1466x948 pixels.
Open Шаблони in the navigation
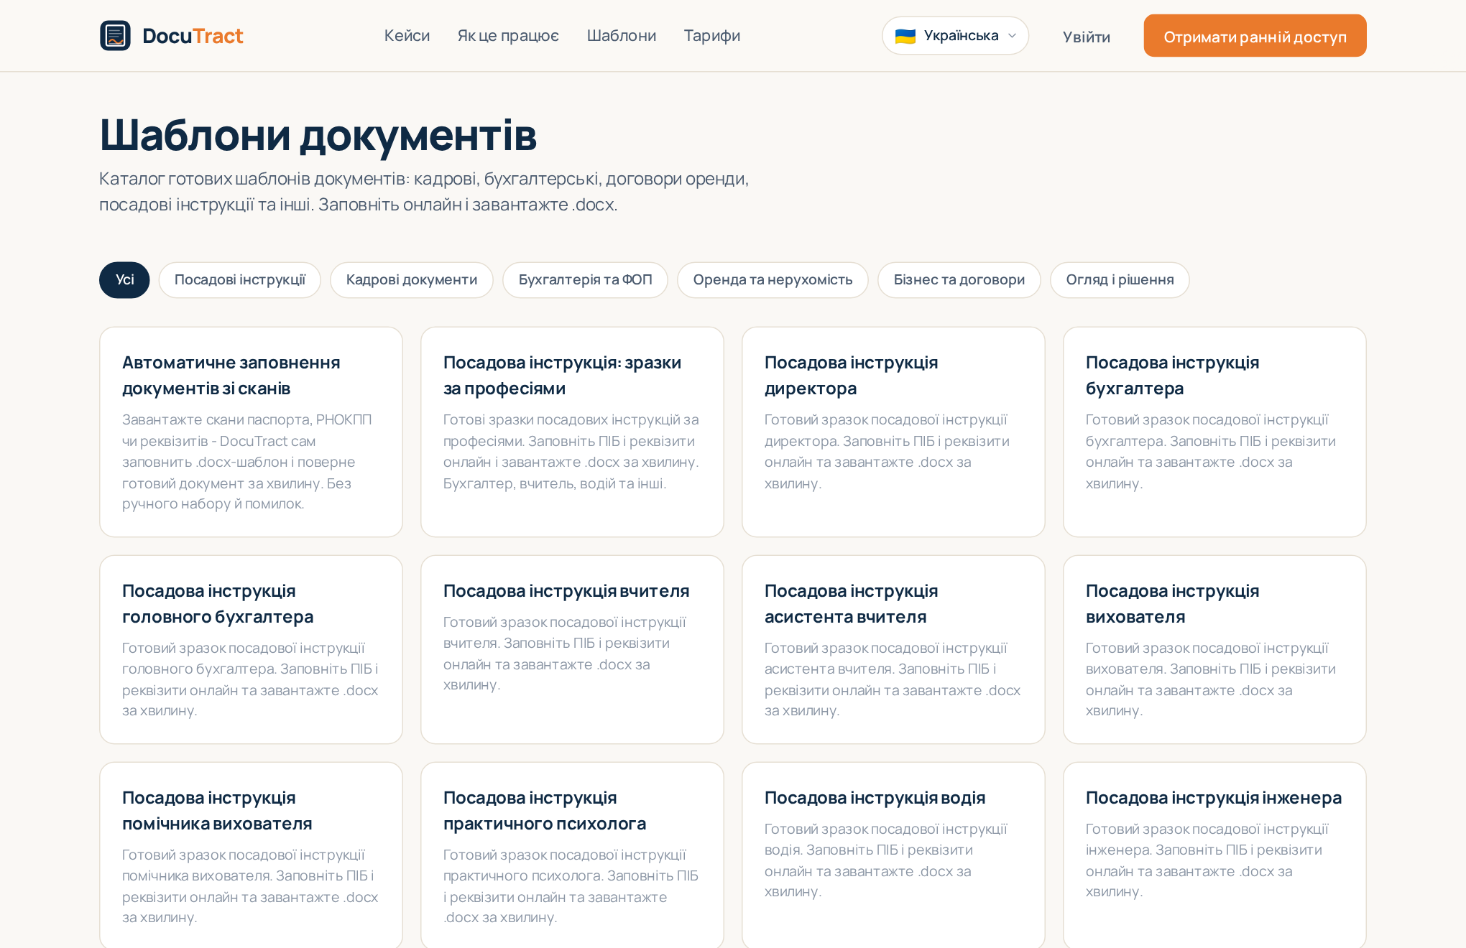pyautogui.click(x=622, y=36)
